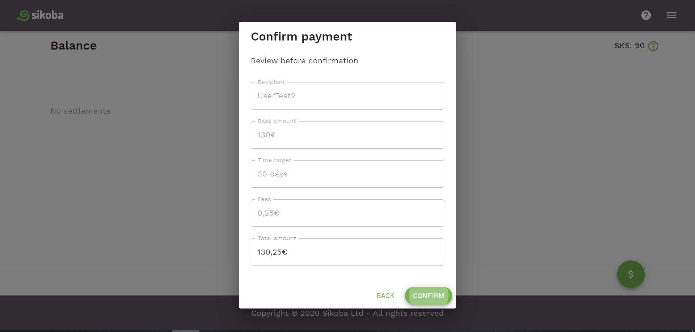
Task: Select the Fees field showing 0,25€
Action: pyautogui.click(x=347, y=213)
